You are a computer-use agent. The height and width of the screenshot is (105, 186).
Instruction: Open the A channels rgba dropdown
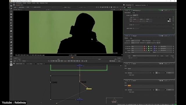point(137,47)
